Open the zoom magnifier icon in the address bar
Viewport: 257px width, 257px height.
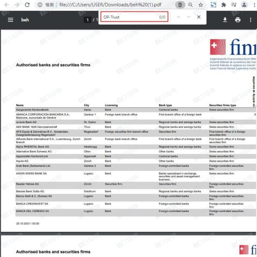coord(190,5)
